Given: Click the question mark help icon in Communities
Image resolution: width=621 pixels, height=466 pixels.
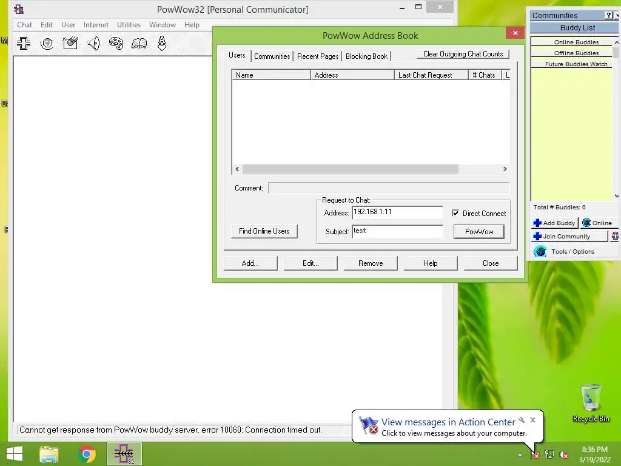Looking at the screenshot, I should click(x=609, y=15).
